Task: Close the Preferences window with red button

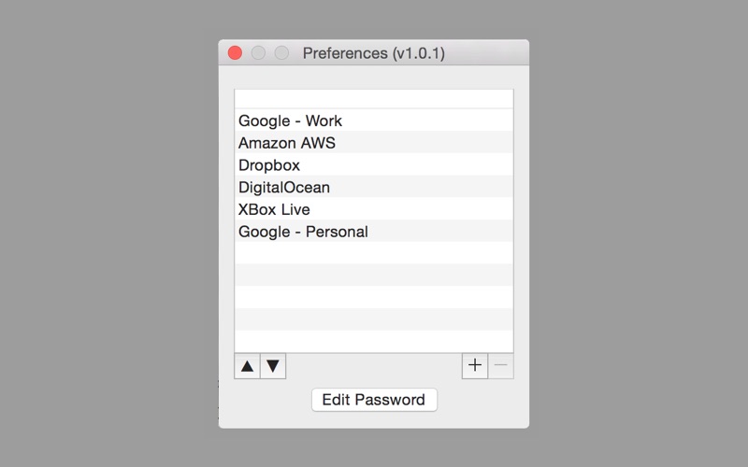Action: (235, 52)
